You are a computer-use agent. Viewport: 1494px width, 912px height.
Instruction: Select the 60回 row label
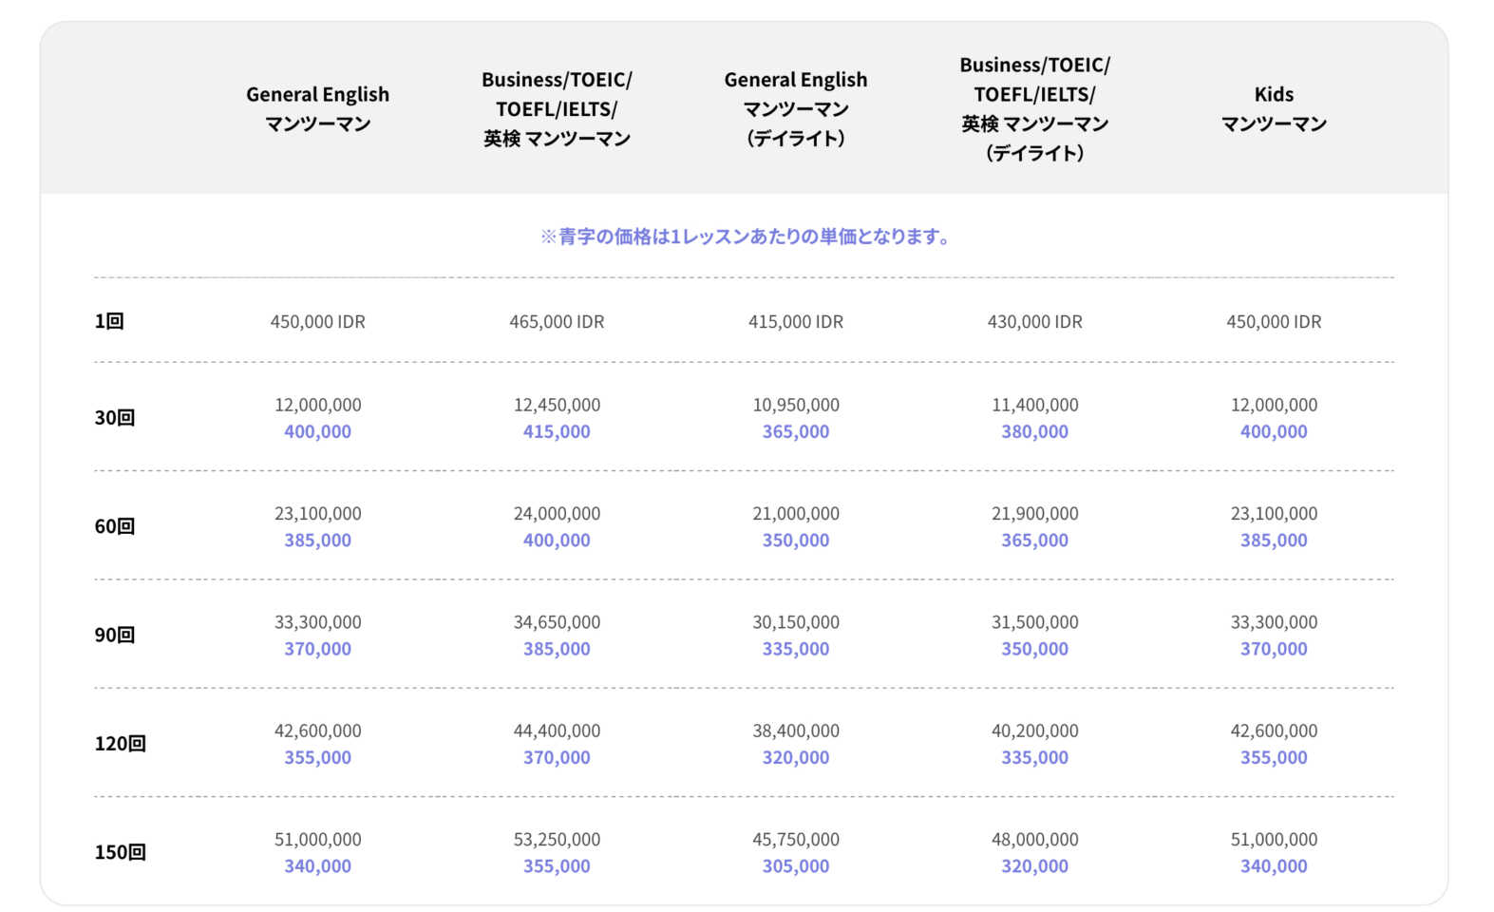(114, 526)
